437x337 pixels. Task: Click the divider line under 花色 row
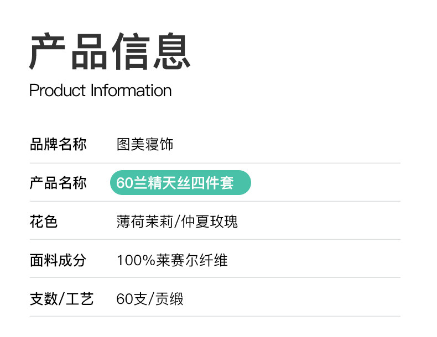coord(215,239)
